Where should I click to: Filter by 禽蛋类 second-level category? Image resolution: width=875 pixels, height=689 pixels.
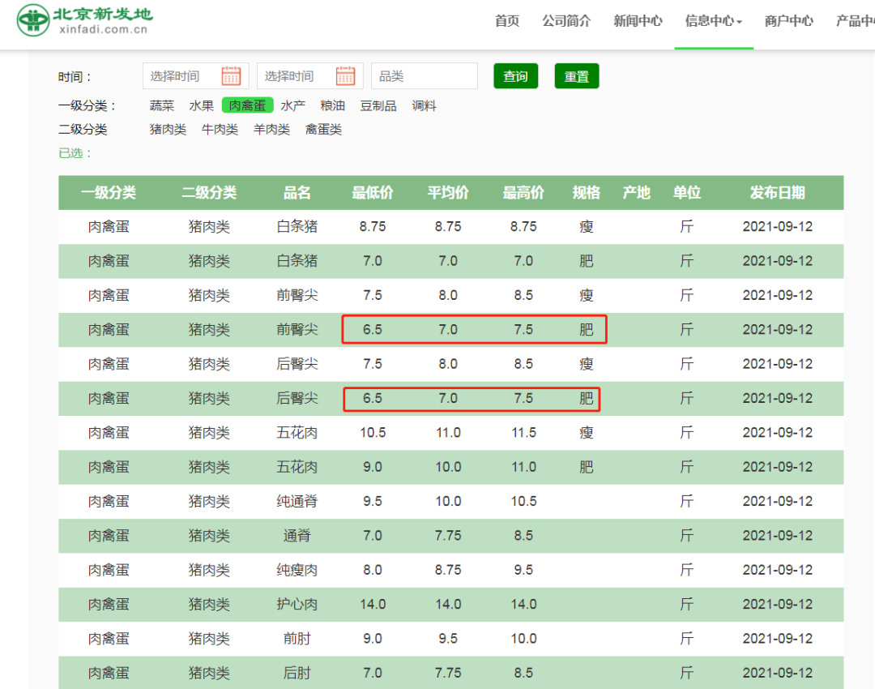pos(323,130)
